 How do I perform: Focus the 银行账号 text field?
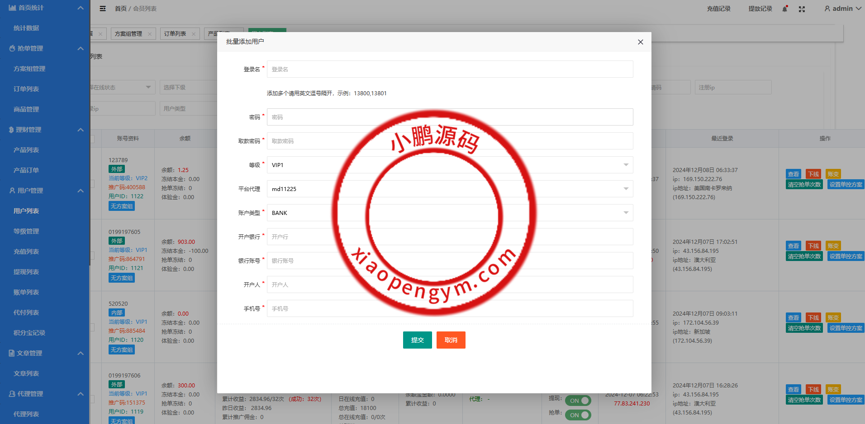450,261
